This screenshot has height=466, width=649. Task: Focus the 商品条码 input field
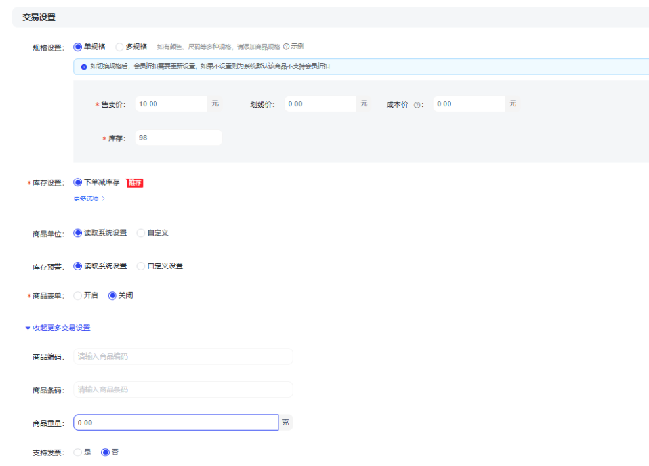point(183,390)
